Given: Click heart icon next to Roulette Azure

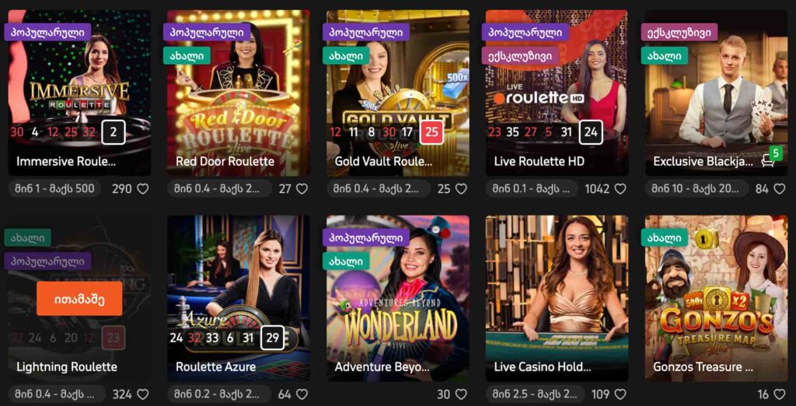Looking at the screenshot, I should point(302,394).
